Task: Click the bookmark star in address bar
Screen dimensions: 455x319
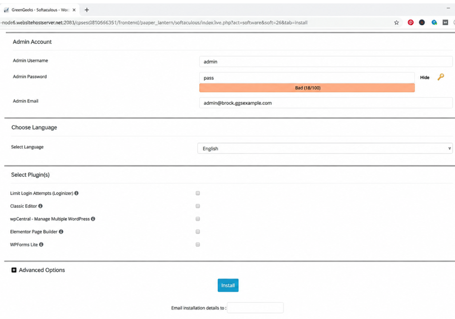Action: pyautogui.click(x=396, y=23)
